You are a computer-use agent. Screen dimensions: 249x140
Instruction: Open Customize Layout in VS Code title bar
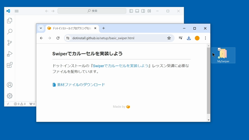[149, 11]
